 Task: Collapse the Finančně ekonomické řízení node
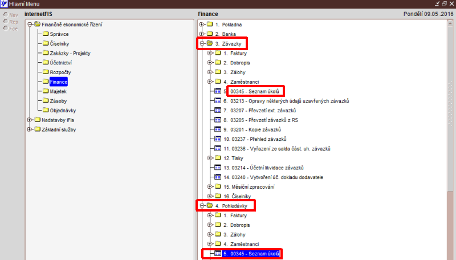click(x=30, y=25)
